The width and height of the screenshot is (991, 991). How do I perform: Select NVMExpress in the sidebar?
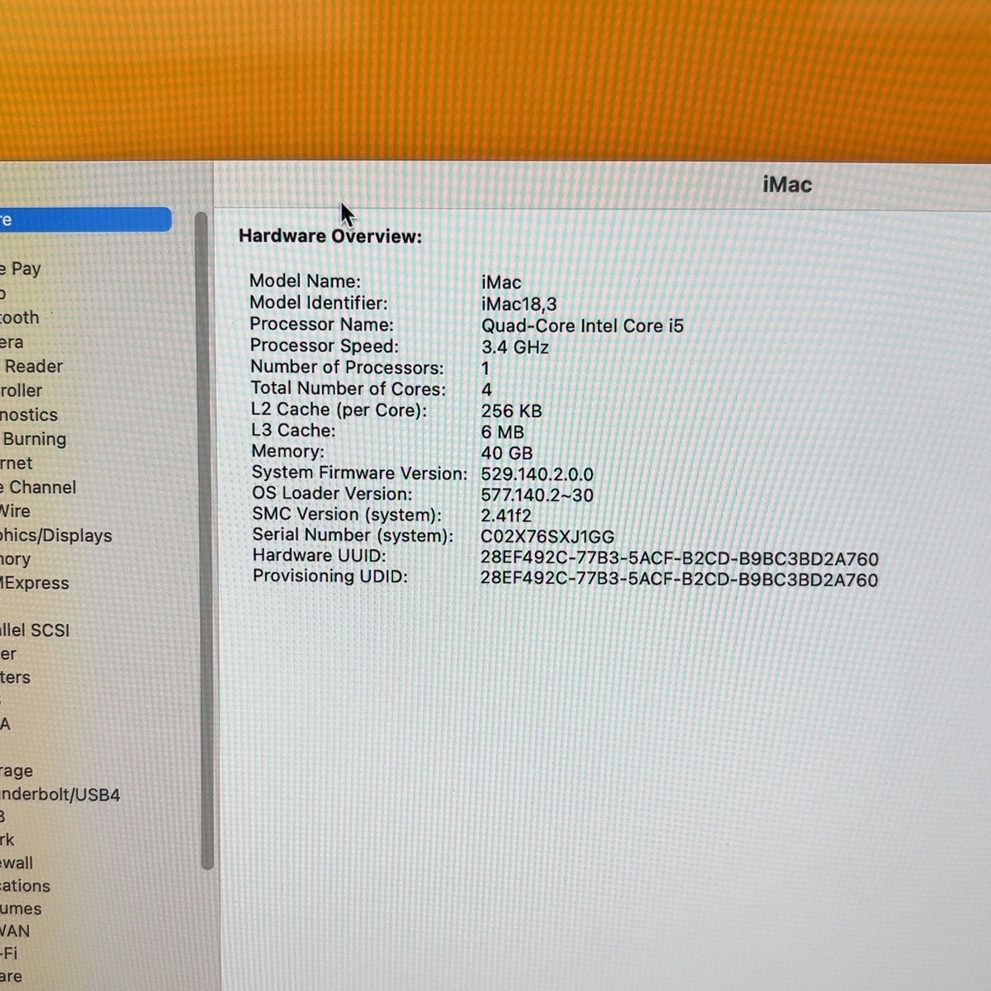pos(35,583)
